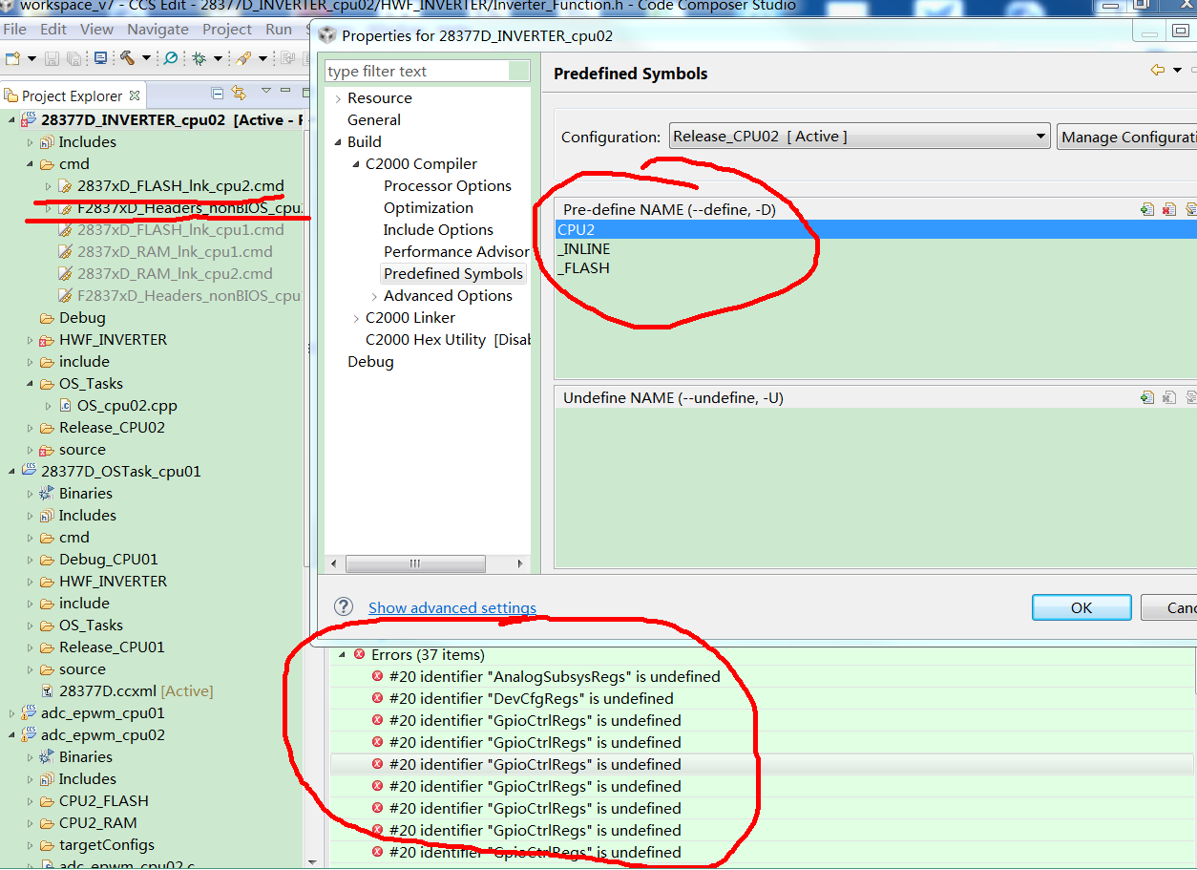Select OS_cpu02.cpp in Project Explorer

tap(127, 406)
